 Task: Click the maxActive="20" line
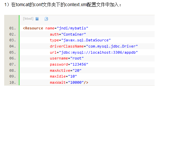pyautogui.click(x=66, y=70)
